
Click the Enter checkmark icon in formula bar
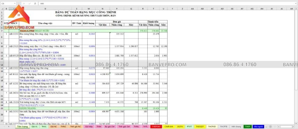[x=30, y=3]
